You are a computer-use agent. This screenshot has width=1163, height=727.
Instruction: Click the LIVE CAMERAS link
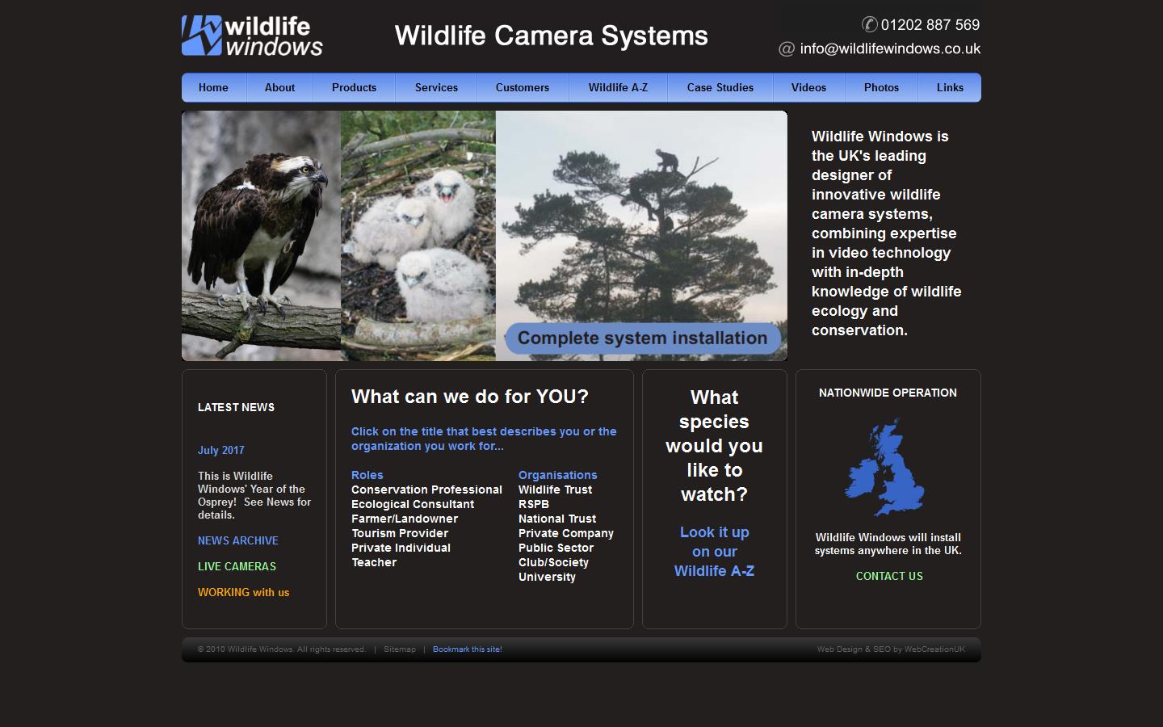tap(236, 566)
